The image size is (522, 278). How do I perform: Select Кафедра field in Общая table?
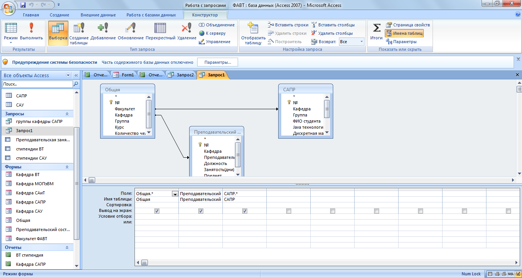pos(123,115)
